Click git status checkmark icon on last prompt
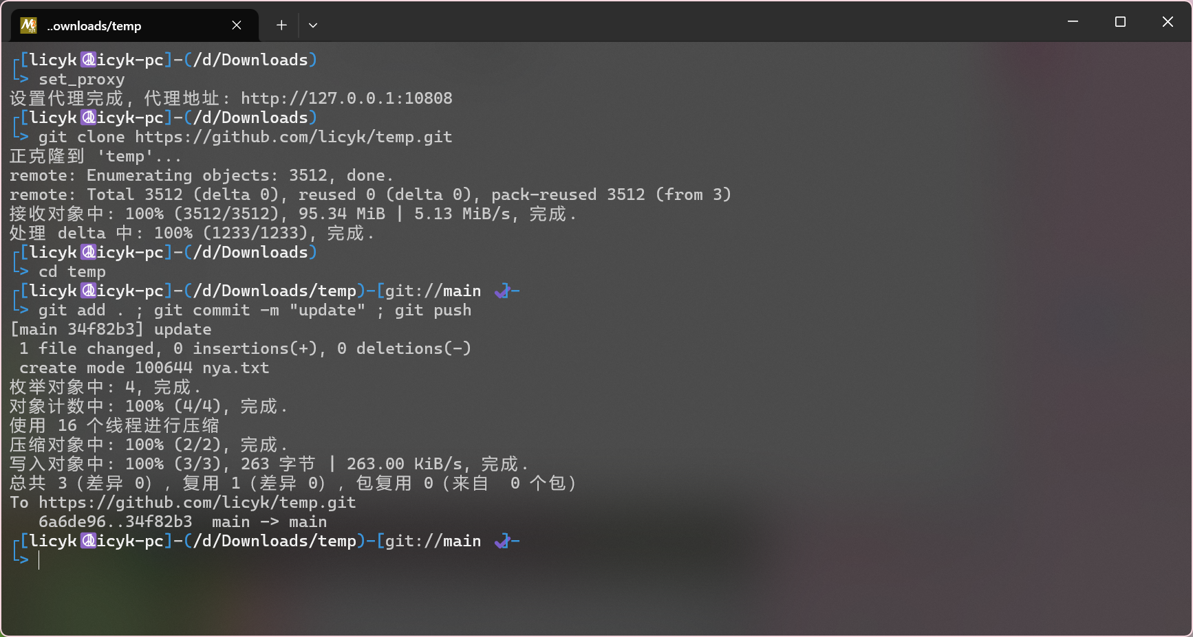Screen dimensions: 1193x637 502,541
